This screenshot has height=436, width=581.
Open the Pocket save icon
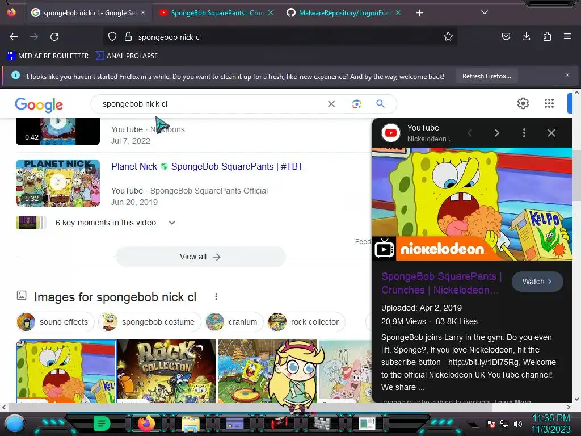click(x=506, y=36)
